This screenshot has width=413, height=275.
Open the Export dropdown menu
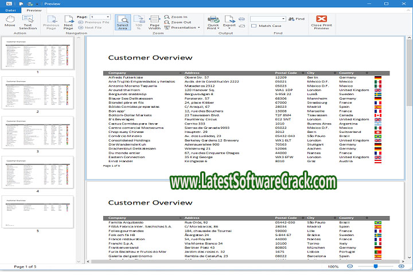tap(229, 22)
